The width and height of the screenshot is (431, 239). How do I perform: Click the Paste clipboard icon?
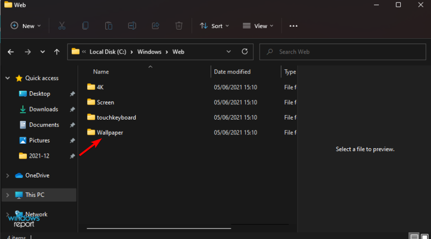click(x=109, y=26)
